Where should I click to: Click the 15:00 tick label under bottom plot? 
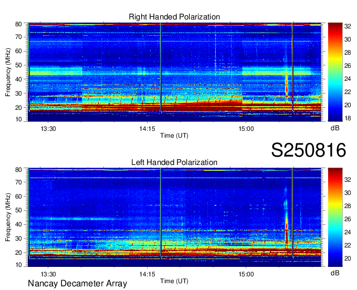246,274
